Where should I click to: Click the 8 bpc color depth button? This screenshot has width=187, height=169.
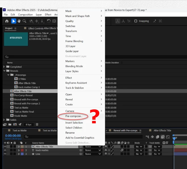(29, 125)
